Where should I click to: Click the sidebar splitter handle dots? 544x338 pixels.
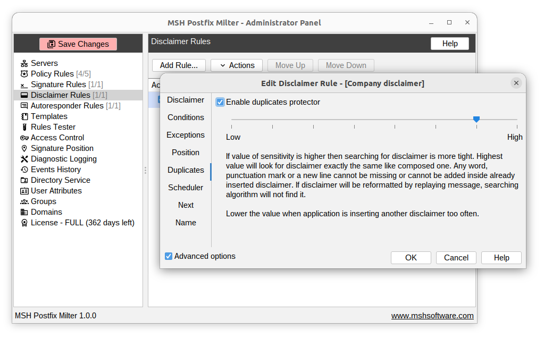pos(145,170)
